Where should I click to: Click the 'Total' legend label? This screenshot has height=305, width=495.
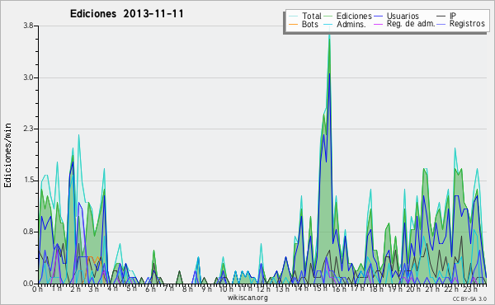point(311,16)
